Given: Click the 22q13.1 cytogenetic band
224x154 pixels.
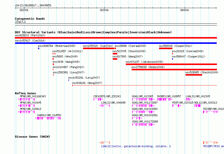Looking at the screenshot, I should point(116,24).
